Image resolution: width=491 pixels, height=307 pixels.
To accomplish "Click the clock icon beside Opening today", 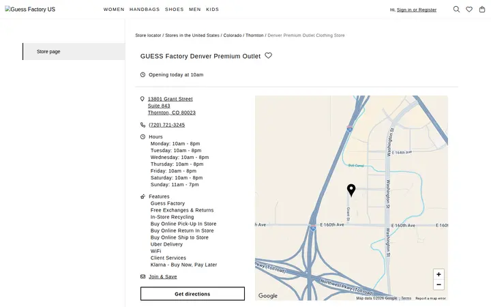I will pos(143,74).
